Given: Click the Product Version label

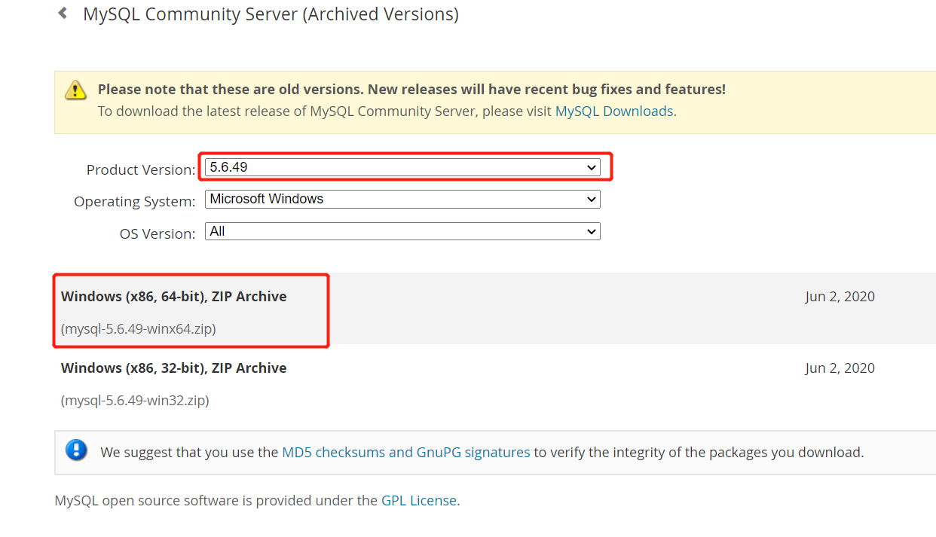Looking at the screenshot, I should coord(141,169).
